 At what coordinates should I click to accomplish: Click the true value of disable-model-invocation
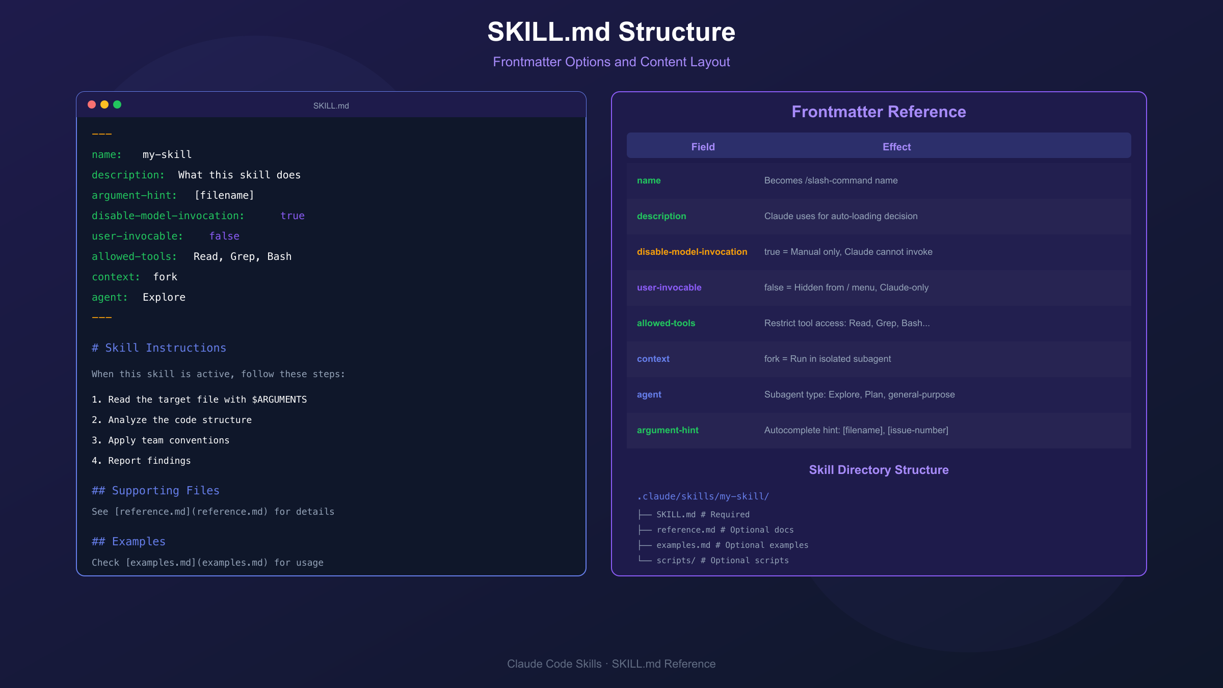[x=292, y=216]
